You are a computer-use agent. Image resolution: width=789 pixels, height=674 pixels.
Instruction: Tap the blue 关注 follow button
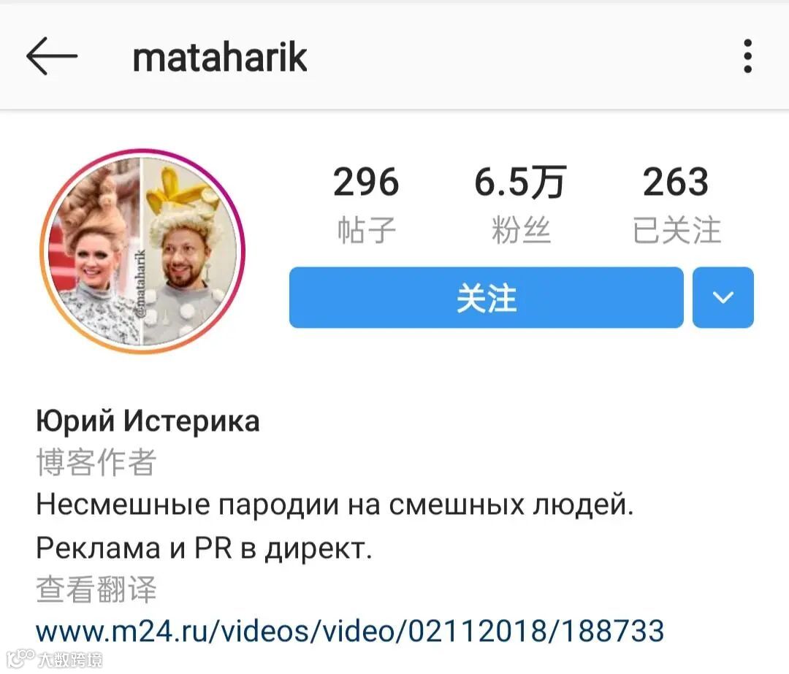click(x=486, y=297)
